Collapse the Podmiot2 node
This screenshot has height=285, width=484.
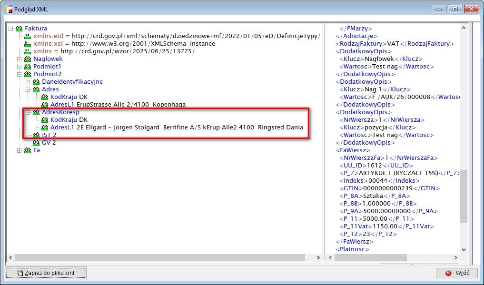coord(20,74)
